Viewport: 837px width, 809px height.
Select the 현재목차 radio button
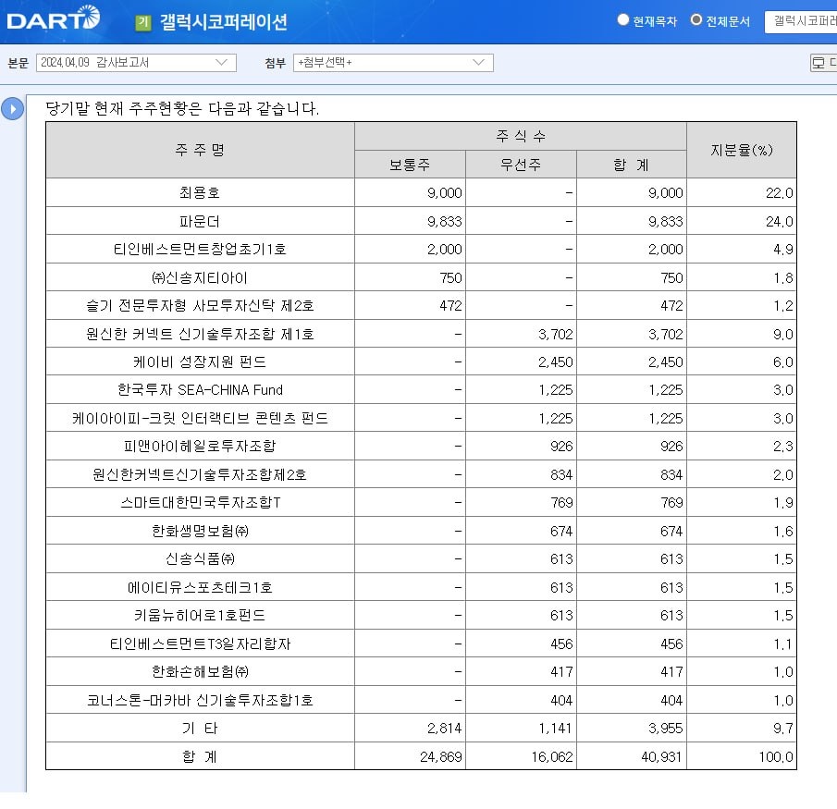(622, 19)
